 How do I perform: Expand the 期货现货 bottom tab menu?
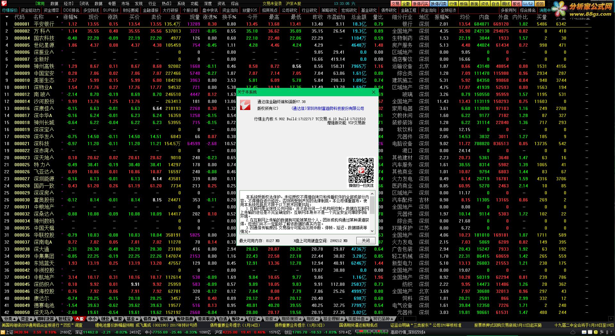click(291, 319)
